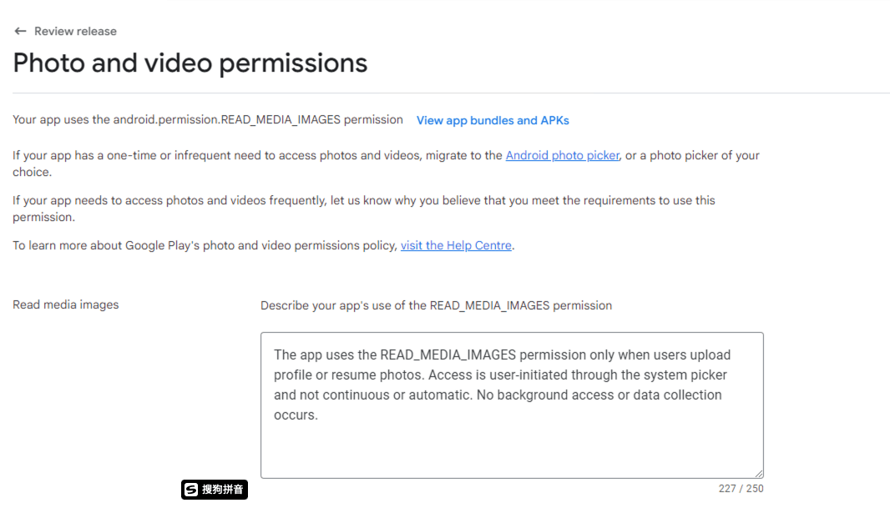Place cursor after the word 'occurs.'
The image size is (890, 518).
(x=319, y=415)
